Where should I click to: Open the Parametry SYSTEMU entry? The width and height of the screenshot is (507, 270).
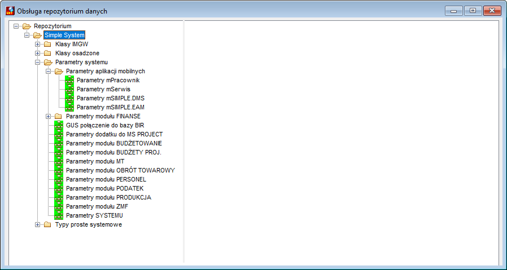tap(94, 216)
